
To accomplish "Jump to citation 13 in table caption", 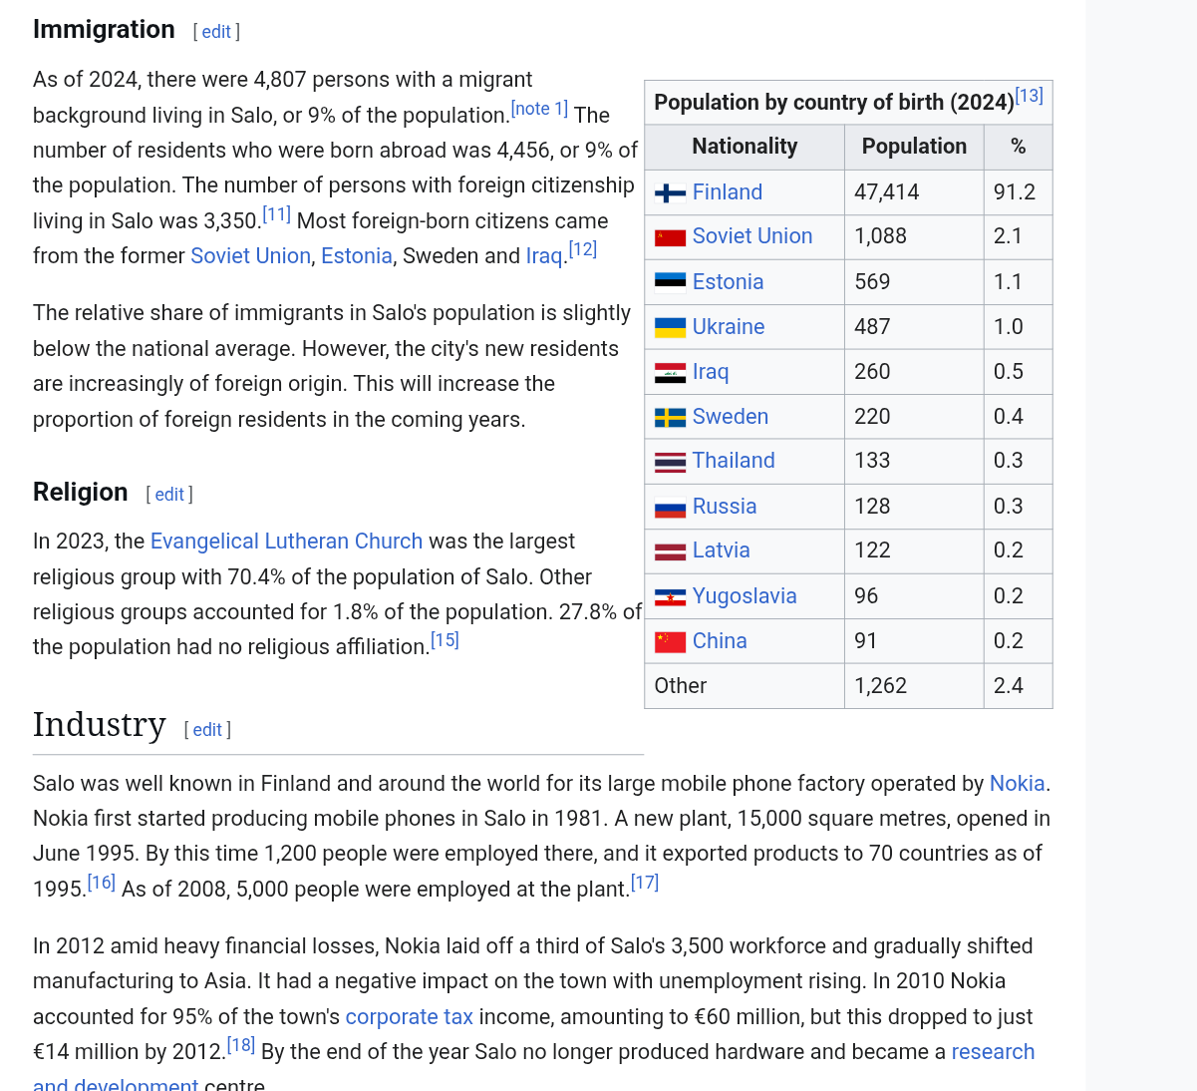I will [1029, 96].
